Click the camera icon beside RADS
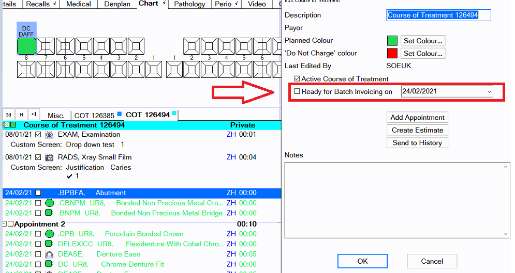Viewport: 515px width, 273px height. [x=50, y=157]
